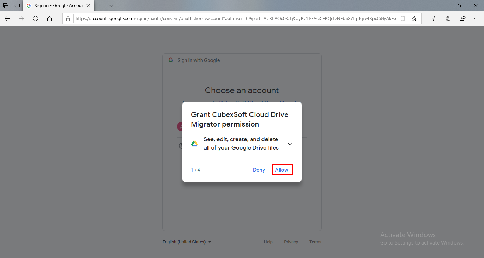Click the Add notes pen icon
484x258 pixels.
[x=448, y=19]
